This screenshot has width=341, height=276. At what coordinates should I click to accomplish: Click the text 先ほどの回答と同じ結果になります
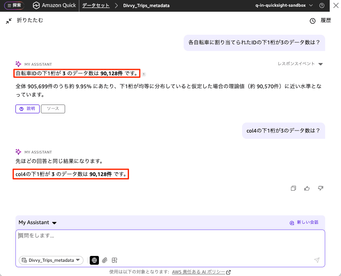coord(59,161)
